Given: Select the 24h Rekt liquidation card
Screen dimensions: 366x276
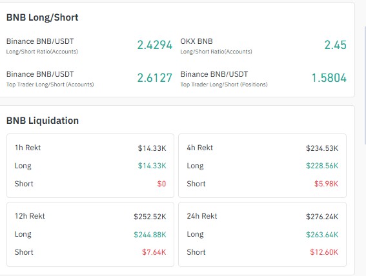Looking at the screenshot, I should [x=262, y=234].
